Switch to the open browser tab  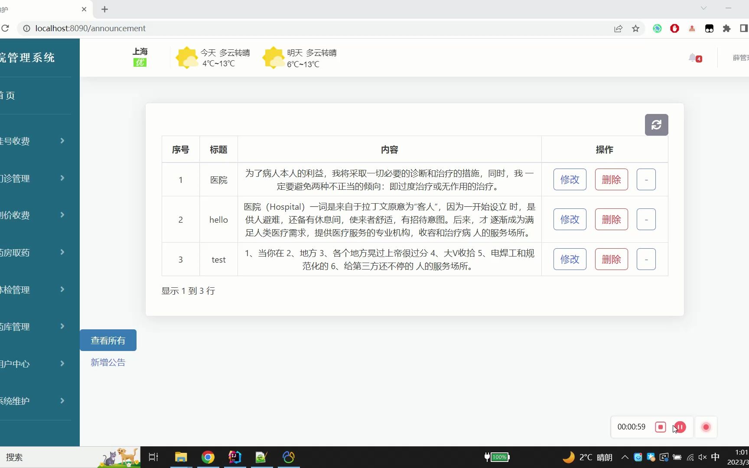tap(39, 9)
